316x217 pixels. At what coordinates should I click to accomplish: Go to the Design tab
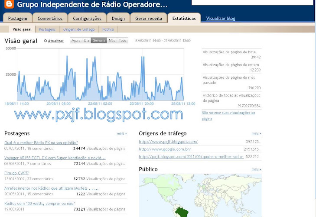point(118,18)
